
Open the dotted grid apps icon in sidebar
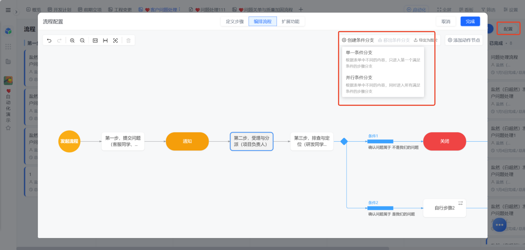coord(8,47)
